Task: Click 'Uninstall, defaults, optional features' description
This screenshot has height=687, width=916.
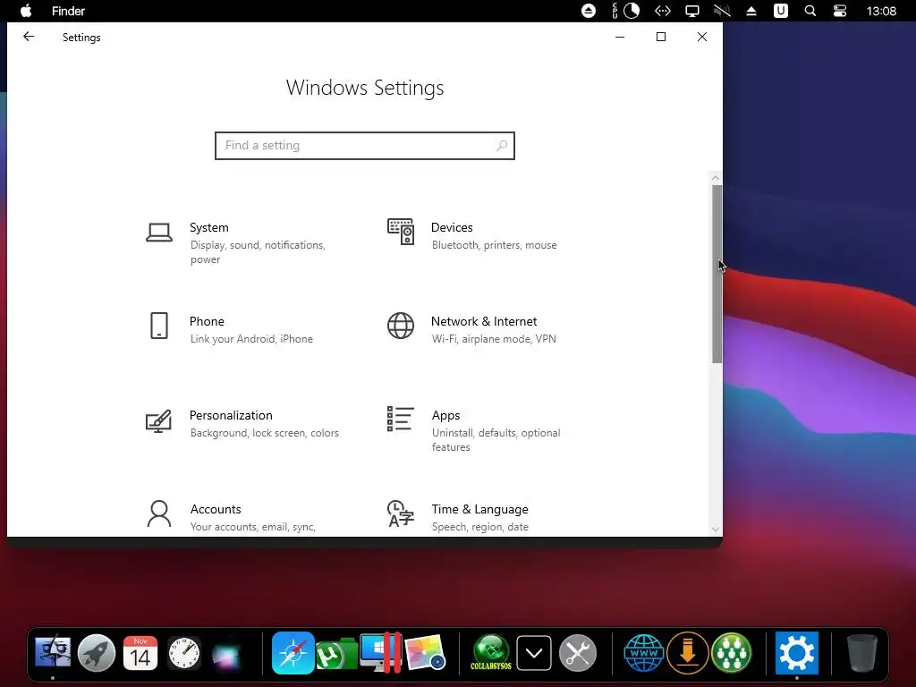Action: (496, 440)
